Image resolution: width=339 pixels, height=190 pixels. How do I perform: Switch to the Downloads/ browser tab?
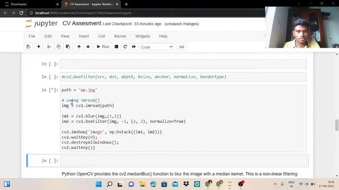(x=31, y=4)
